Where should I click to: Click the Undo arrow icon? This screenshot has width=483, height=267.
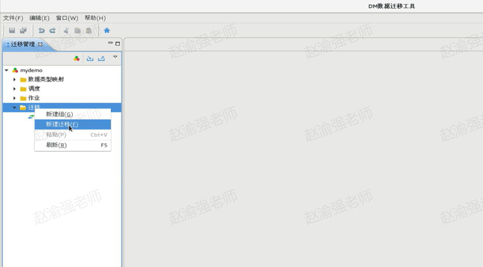(x=41, y=30)
